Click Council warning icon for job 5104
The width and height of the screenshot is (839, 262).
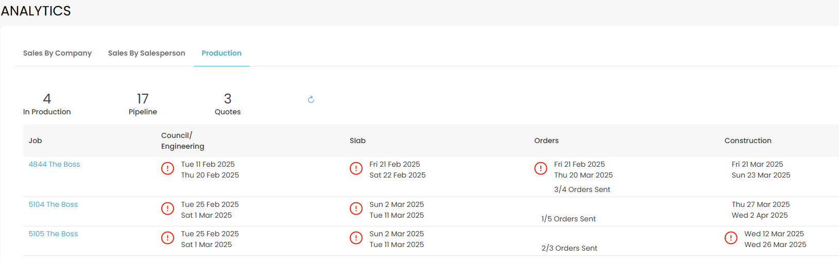click(167, 208)
